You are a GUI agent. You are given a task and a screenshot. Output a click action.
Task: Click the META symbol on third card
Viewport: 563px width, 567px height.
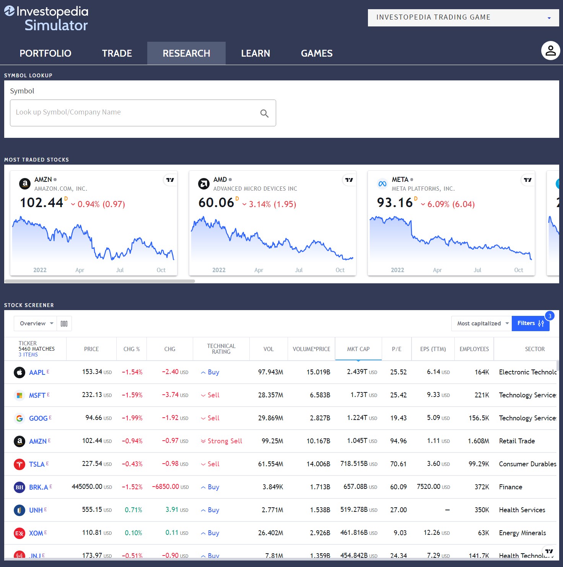click(x=400, y=180)
